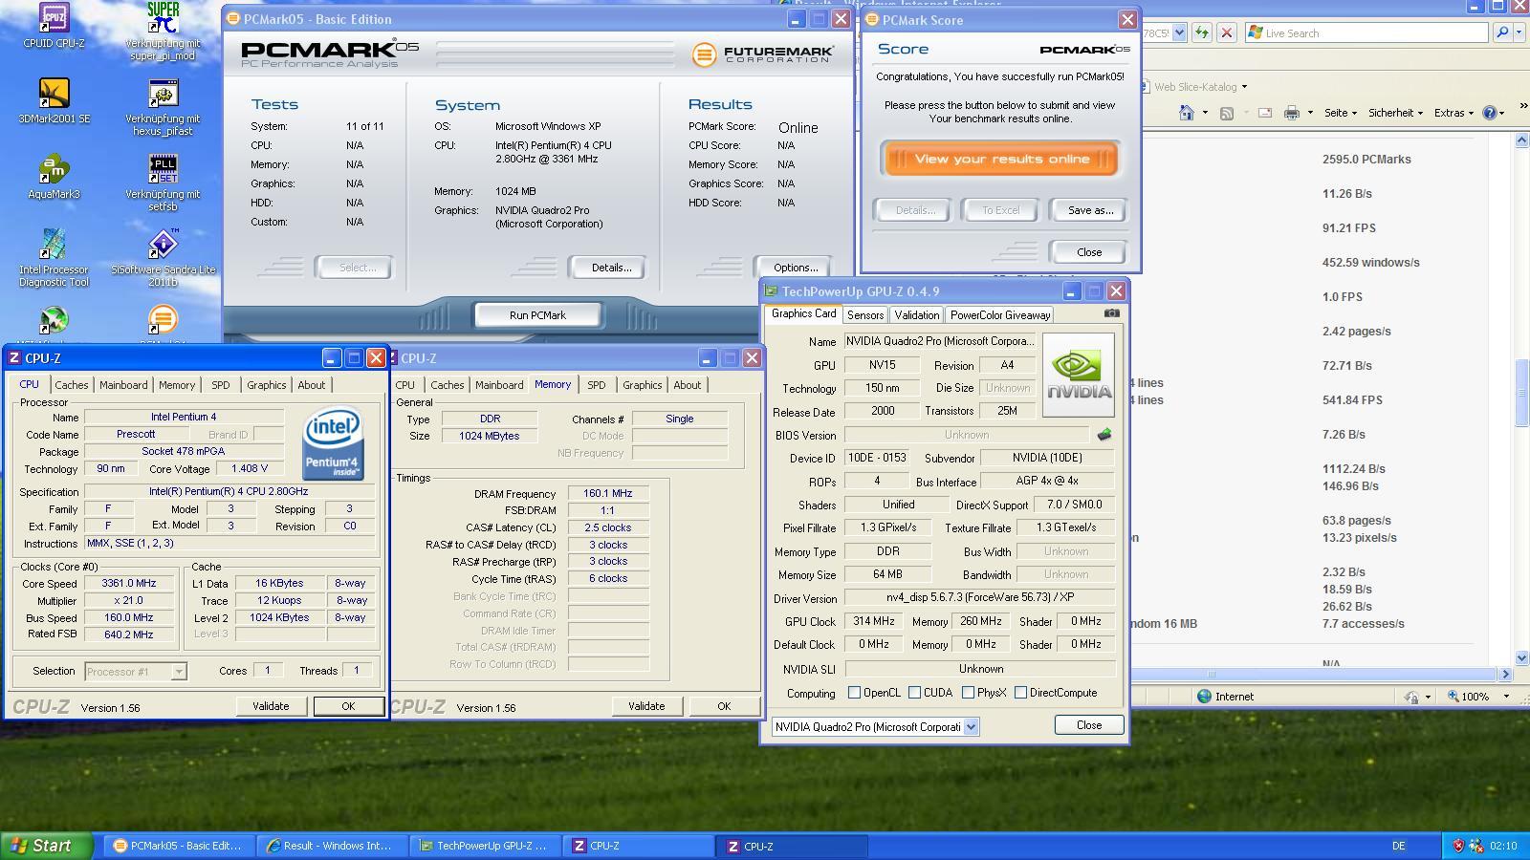The height and width of the screenshot is (860, 1530).
Task: Enable the PhysX checkbox in GPU-Z
Action: (x=968, y=693)
